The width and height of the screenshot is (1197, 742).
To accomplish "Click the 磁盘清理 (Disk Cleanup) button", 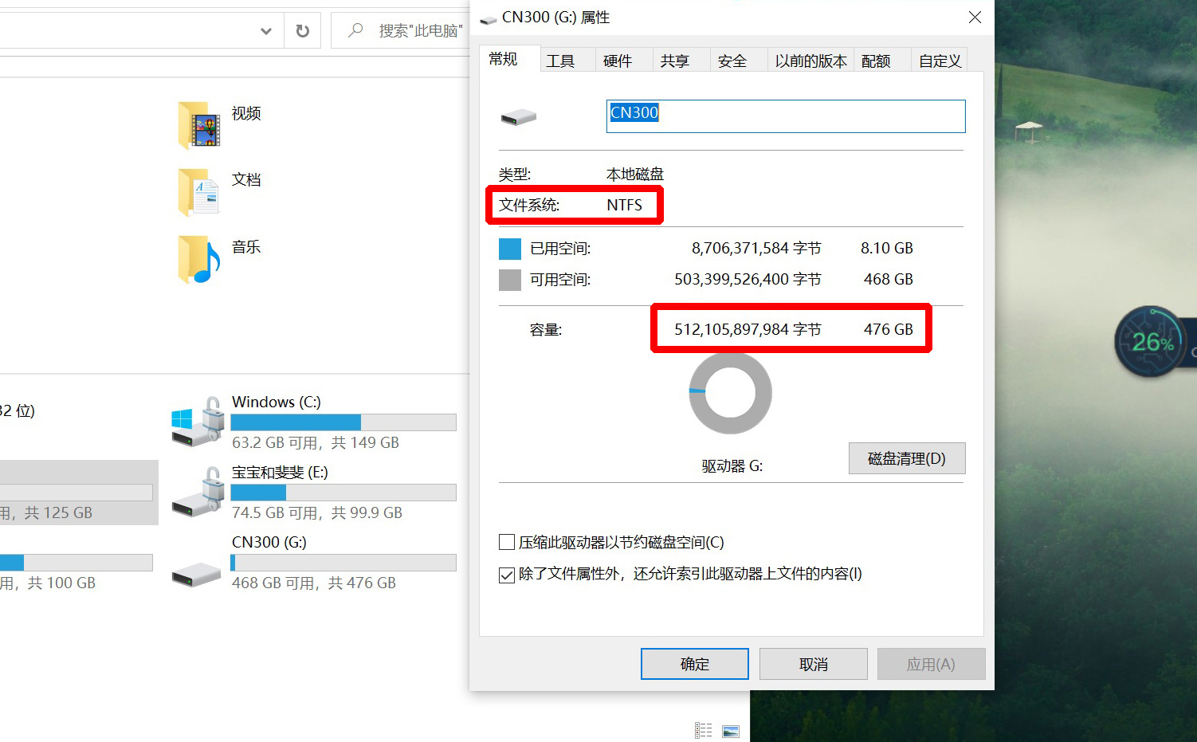I will [x=907, y=458].
